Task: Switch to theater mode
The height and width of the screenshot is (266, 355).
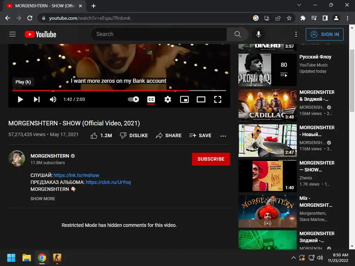Action: coord(201,99)
